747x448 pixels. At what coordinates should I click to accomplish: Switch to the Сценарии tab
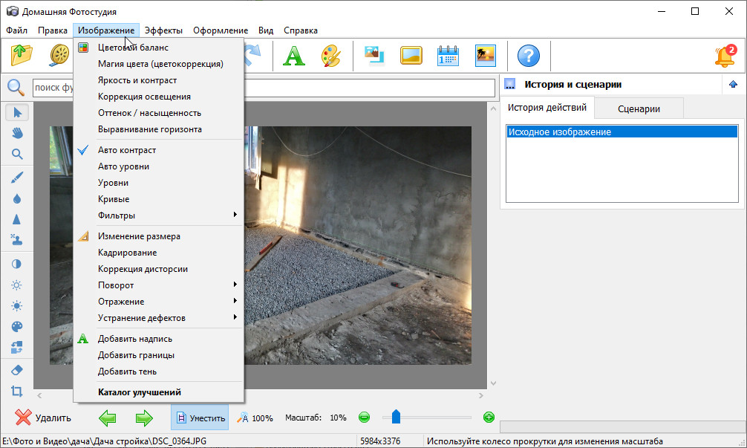coord(639,108)
